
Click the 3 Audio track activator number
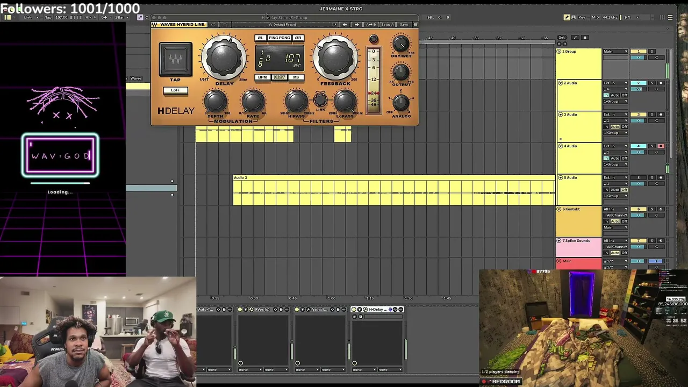tap(639, 114)
